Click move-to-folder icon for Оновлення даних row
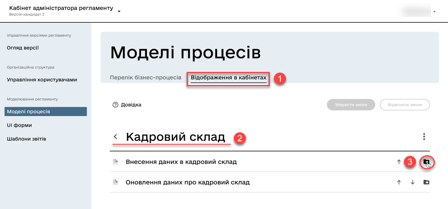The height and width of the screenshot is (209, 448). tap(426, 183)
